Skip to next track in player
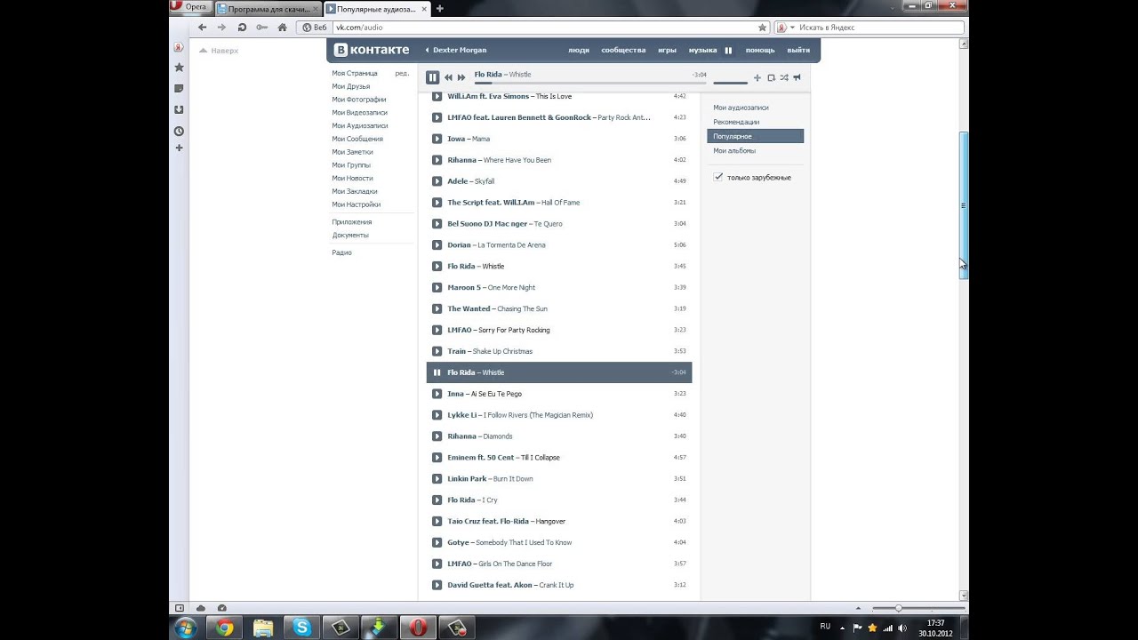Image resolution: width=1138 pixels, height=640 pixels. pyautogui.click(x=461, y=77)
